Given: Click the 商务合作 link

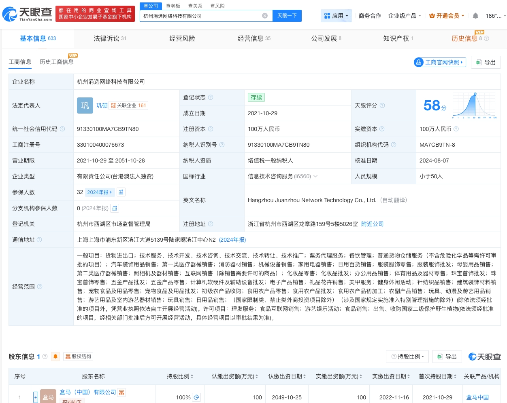Looking at the screenshot, I should click(x=370, y=16).
